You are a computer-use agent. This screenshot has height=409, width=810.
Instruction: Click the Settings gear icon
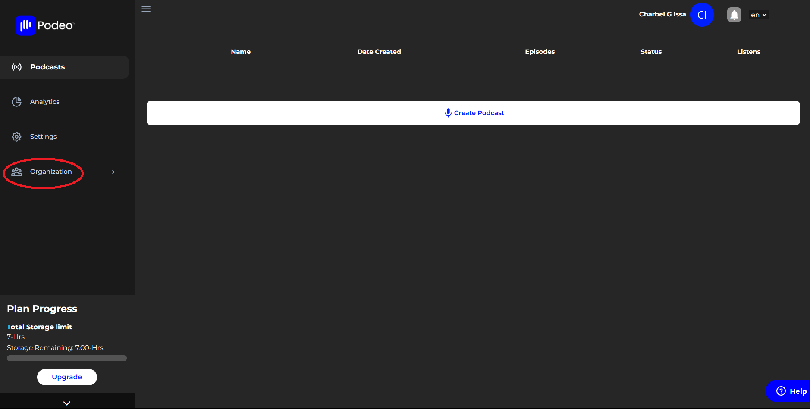pyautogui.click(x=16, y=137)
